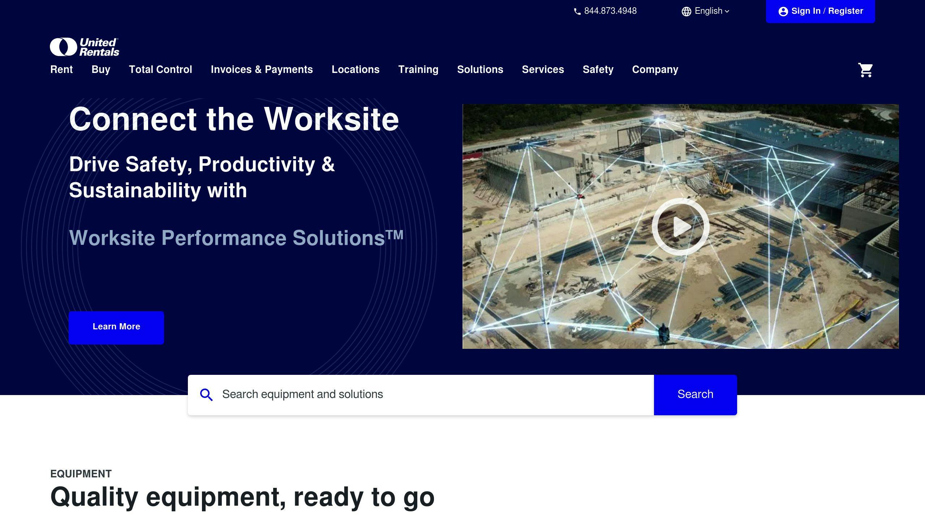The width and height of the screenshot is (925, 520).
Task: Click the phone icon beside 844.873.4948
Action: click(x=577, y=12)
